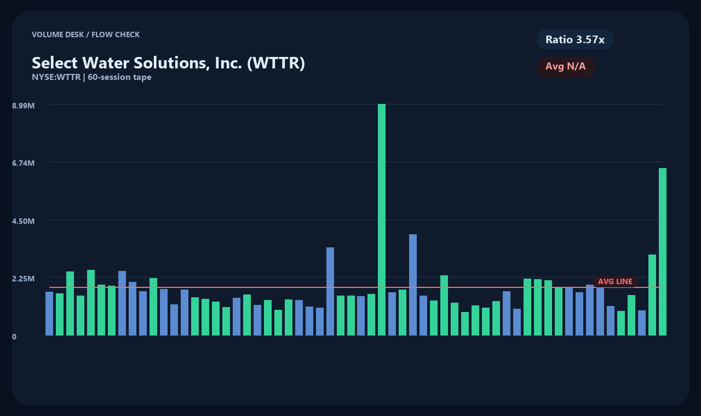Image resolution: width=701 pixels, height=416 pixels.
Task: Select the last green bar at the right edge
Action: 663,252
